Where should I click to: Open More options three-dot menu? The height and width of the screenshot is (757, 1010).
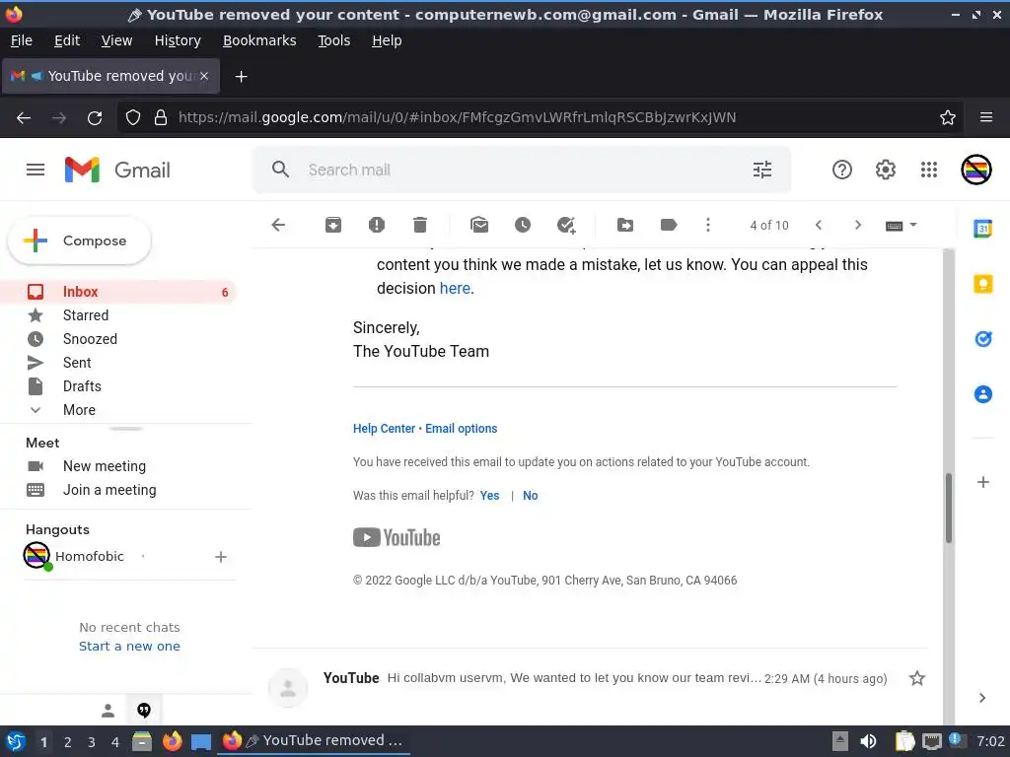[x=708, y=225]
